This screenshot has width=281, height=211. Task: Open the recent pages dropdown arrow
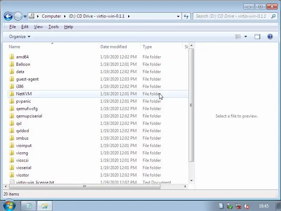(25, 16)
